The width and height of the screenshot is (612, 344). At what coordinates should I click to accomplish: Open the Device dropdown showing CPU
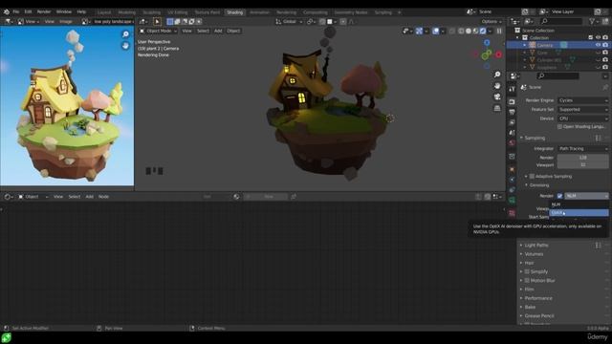tap(582, 118)
